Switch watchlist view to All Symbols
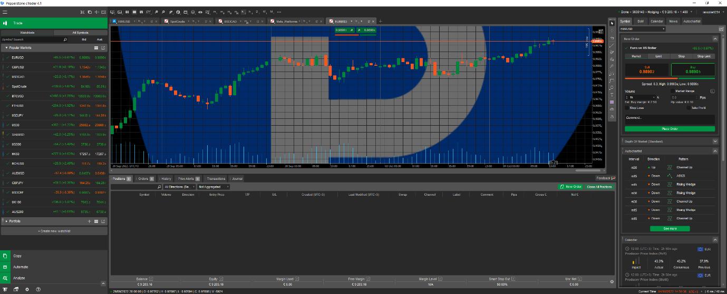 click(81, 33)
